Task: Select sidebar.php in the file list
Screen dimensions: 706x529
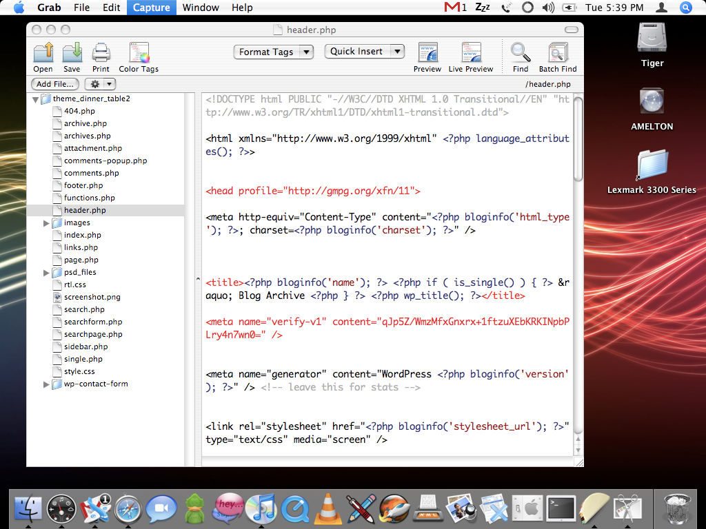Action: pyautogui.click(x=85, y=347)
